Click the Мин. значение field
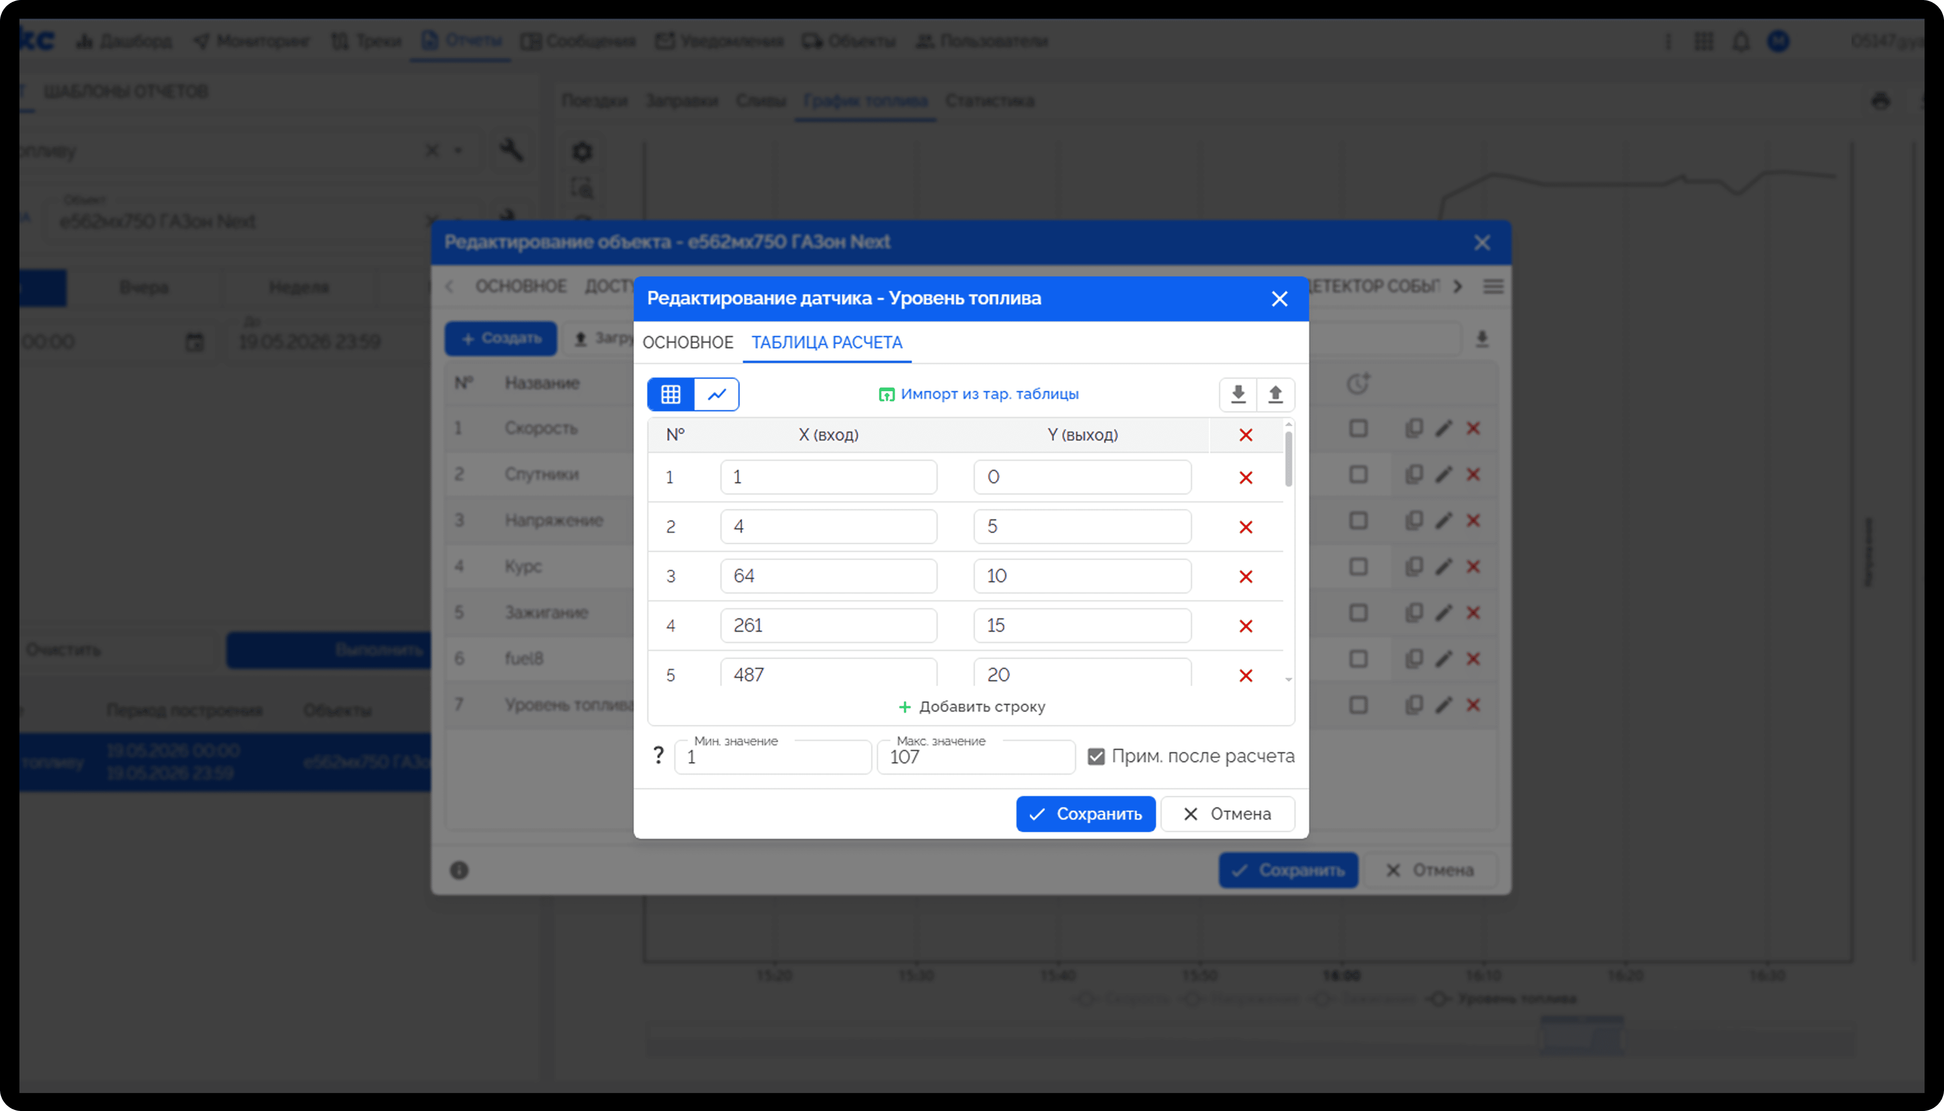Image resolution: width=1944 pixels, height=1111 pixels. click(x=772, y=757)
